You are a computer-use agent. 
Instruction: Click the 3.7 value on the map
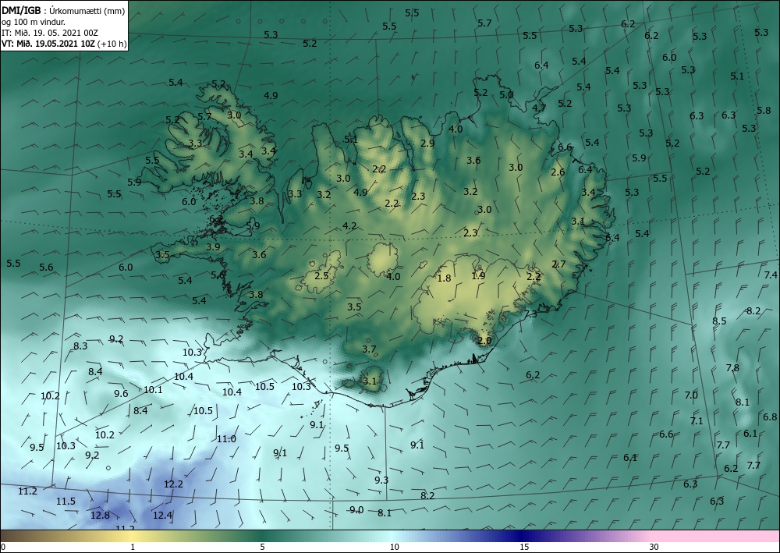(369, 349)
